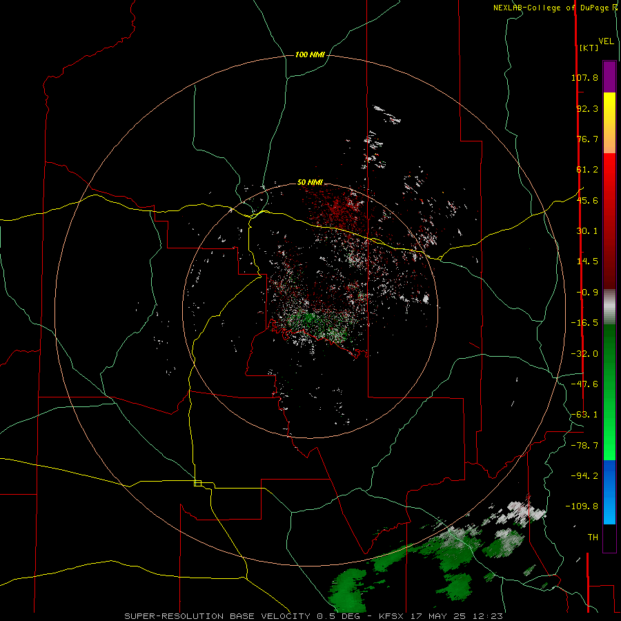
Task: Click the "-94.2" scale value
Action: tap(584, 476)
